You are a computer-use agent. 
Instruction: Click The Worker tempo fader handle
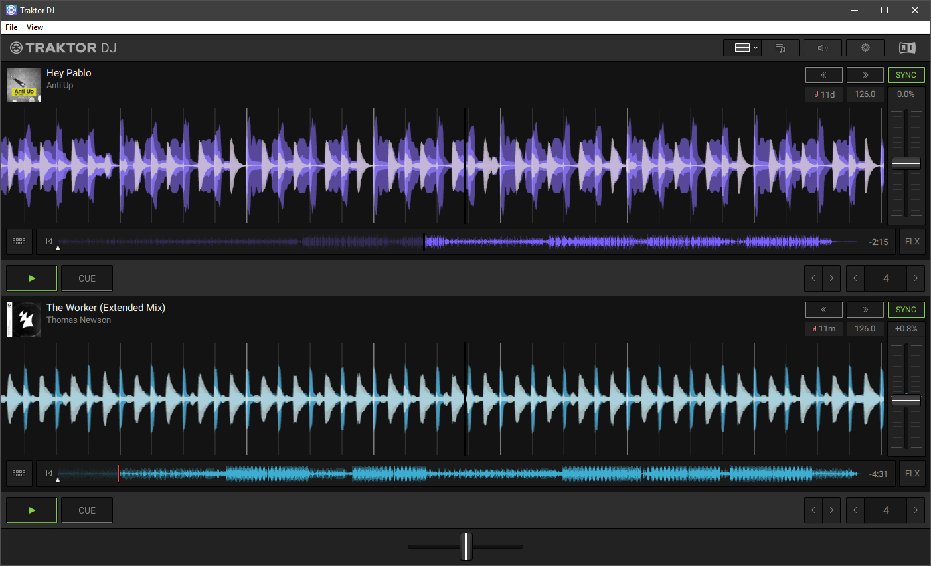[906, 401]
